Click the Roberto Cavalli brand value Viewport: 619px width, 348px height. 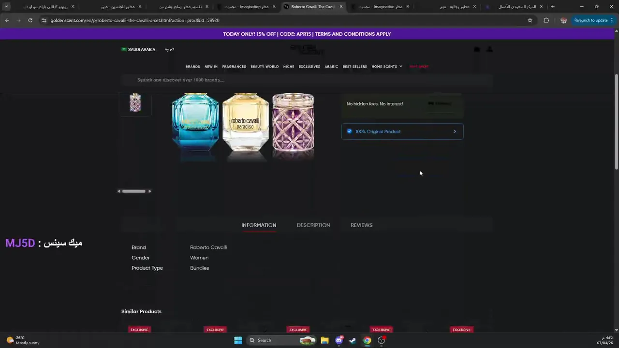tap(208, 247)
